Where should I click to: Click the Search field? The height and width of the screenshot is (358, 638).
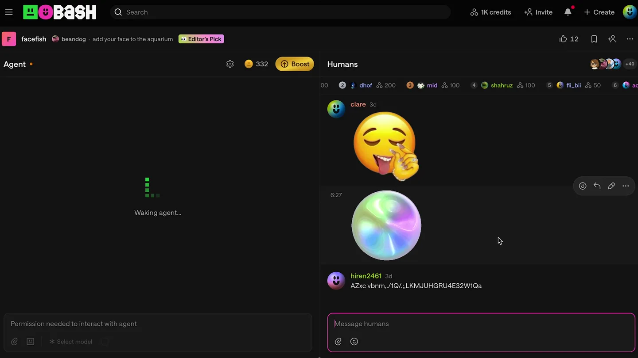pos(280,12)
